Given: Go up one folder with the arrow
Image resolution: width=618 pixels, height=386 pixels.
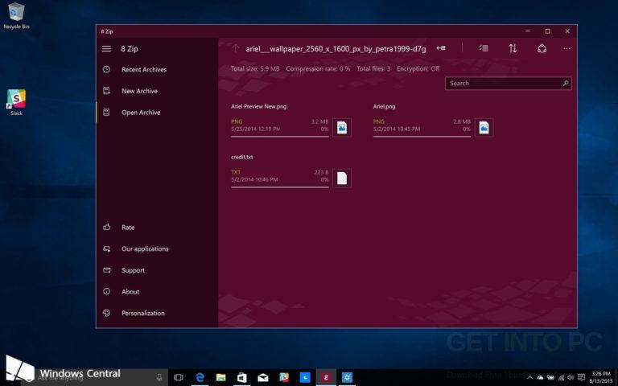Looking at the screenshot, I should point(235,48).
